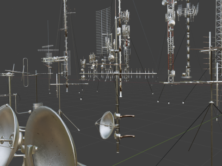Select the lower brown handle on the mast
The height and width of the screenshot is (166, 222).
pos(127,136)
